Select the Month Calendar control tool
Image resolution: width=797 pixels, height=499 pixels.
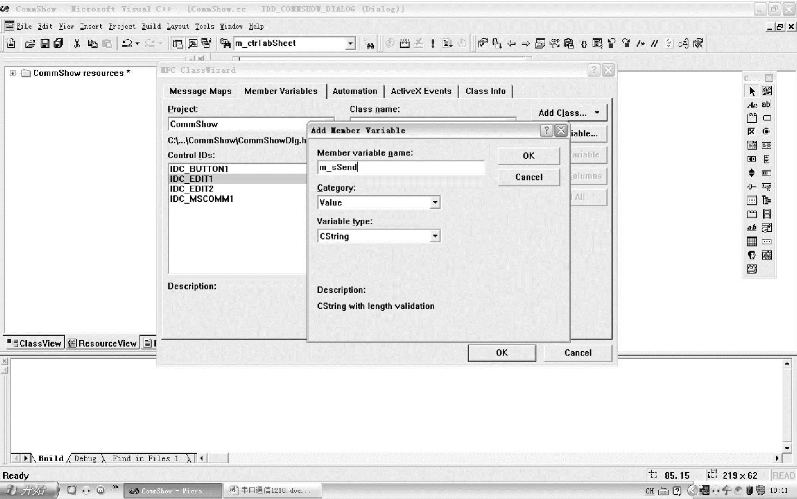(x=752, y=241)
